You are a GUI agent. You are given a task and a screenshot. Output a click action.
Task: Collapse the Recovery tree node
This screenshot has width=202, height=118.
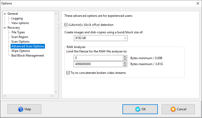(5, 28)
